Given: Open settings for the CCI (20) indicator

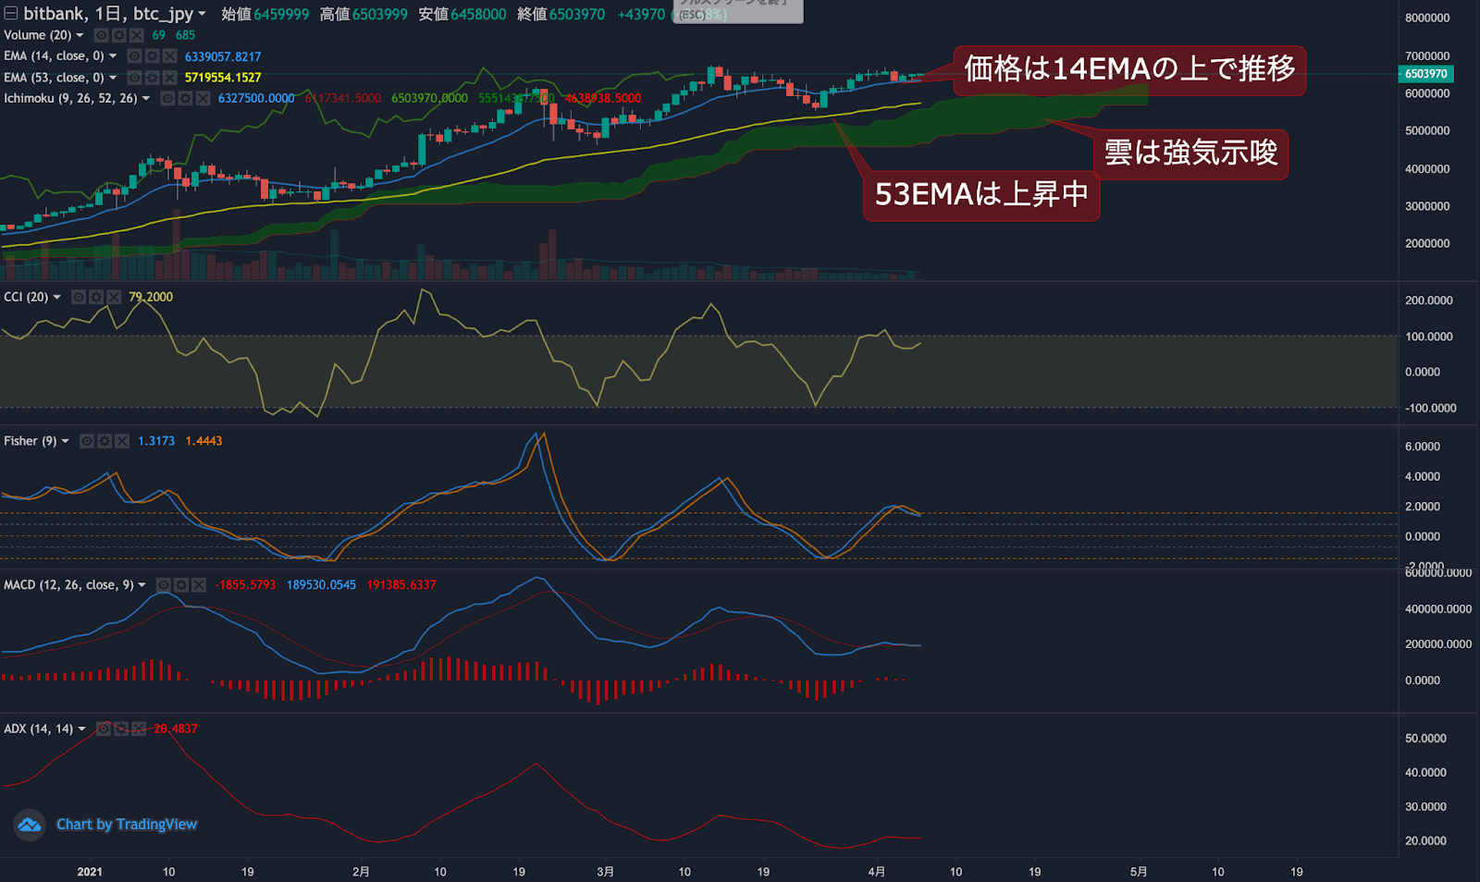Looking at the screenshot, I should pyautogui.click(x=96, y=297).
